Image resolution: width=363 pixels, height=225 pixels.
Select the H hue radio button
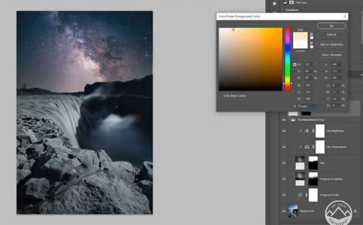295,65
